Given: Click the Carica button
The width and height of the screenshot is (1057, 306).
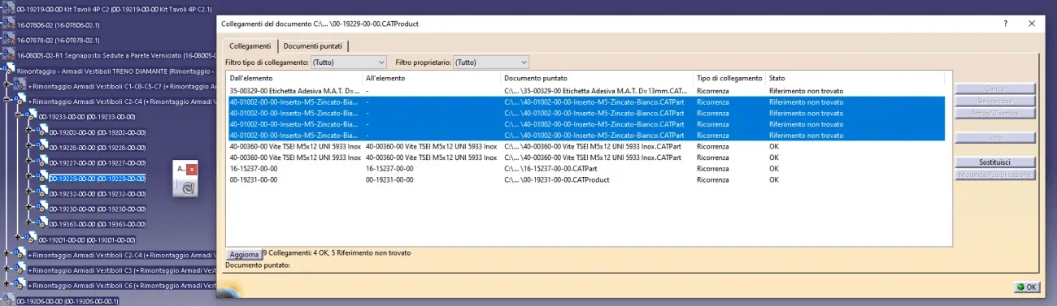Looking at the screenshot, I should [995, 88].
